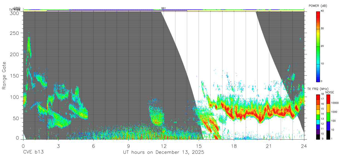Click the 100 label on NOISE legend

click(x=333, y=121)
